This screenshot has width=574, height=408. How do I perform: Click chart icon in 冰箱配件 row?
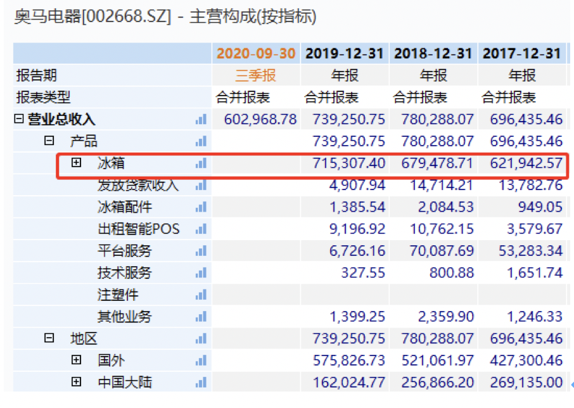click(x=201, y=207)
